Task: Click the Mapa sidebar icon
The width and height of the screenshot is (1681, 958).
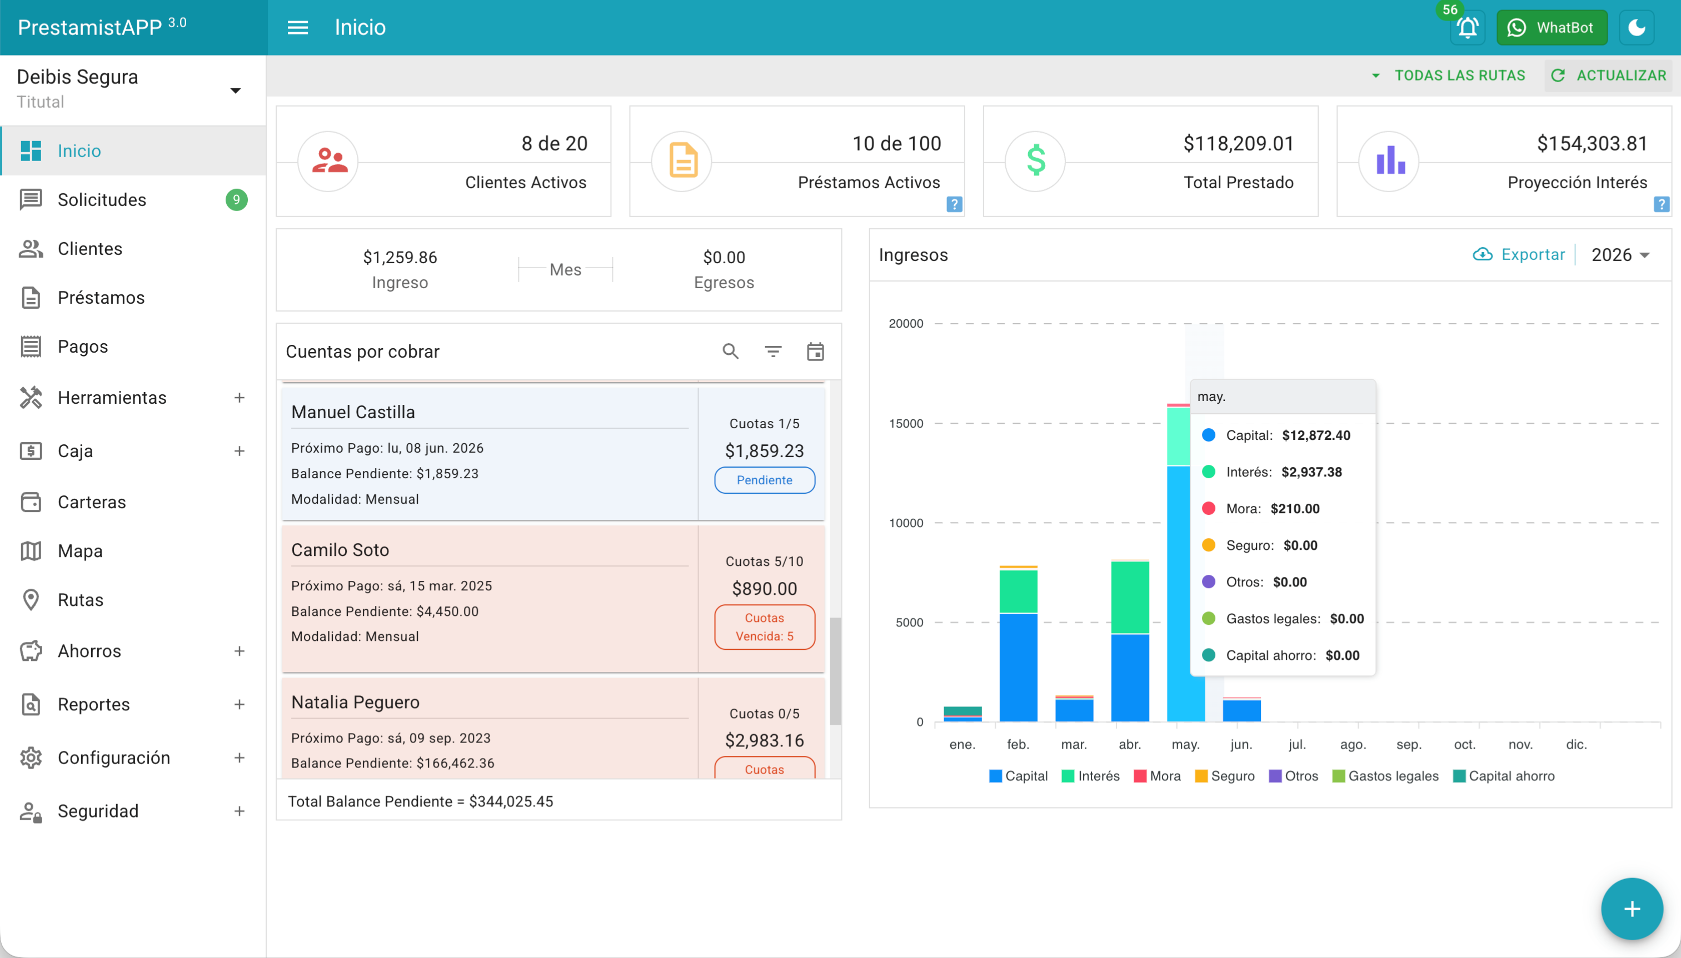Action: tap(31, 551)
